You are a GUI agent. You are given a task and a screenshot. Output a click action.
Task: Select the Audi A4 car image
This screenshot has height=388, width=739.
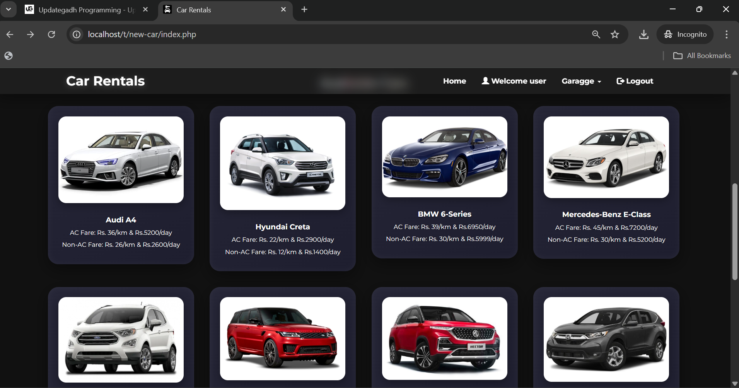121,160
